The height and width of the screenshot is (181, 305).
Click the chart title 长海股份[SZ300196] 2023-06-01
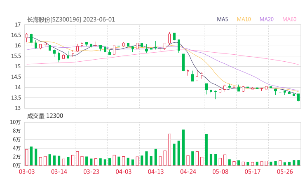pos(71,20)
